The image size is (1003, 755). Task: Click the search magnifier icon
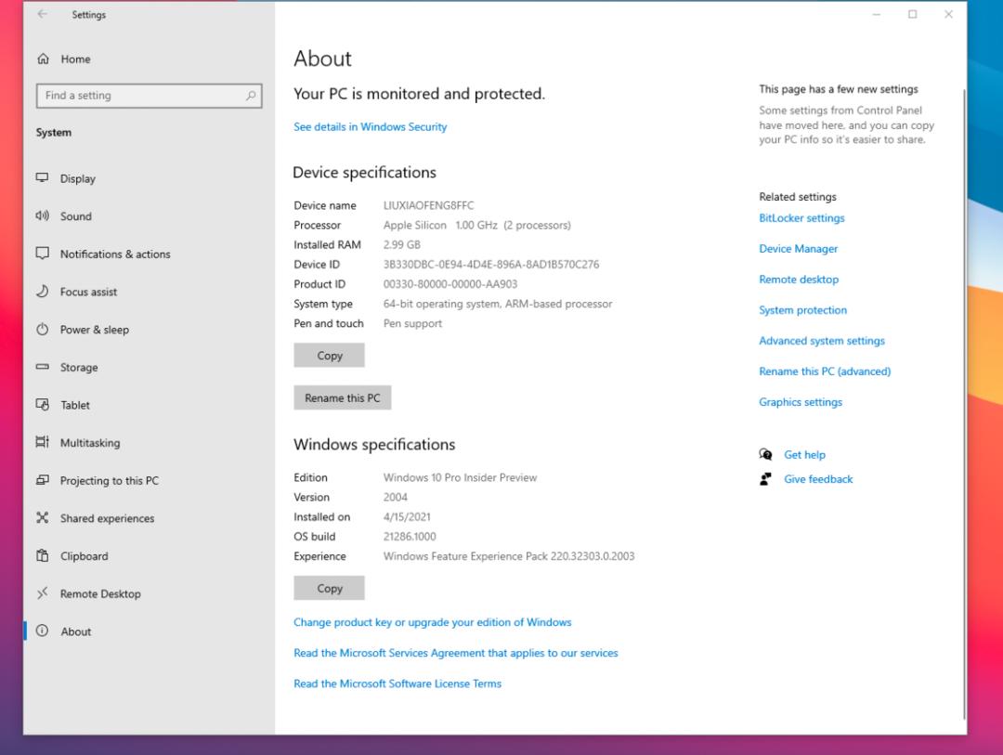(x=251, y=96)
